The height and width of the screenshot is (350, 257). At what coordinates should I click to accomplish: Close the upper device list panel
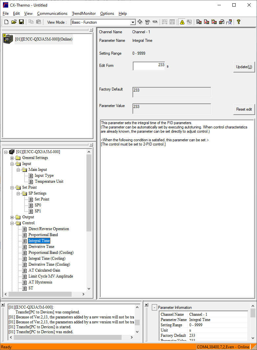pyautogui.click(x=91, y=30)
